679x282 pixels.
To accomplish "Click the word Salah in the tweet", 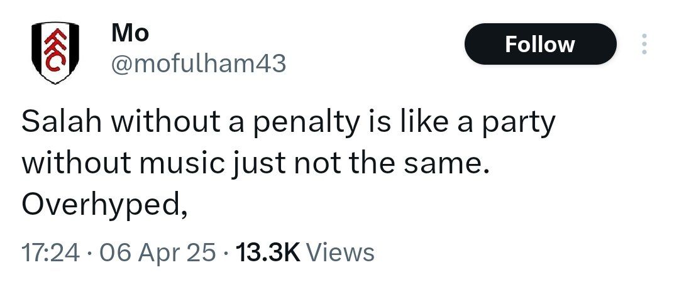I will (x=62, y=122).
